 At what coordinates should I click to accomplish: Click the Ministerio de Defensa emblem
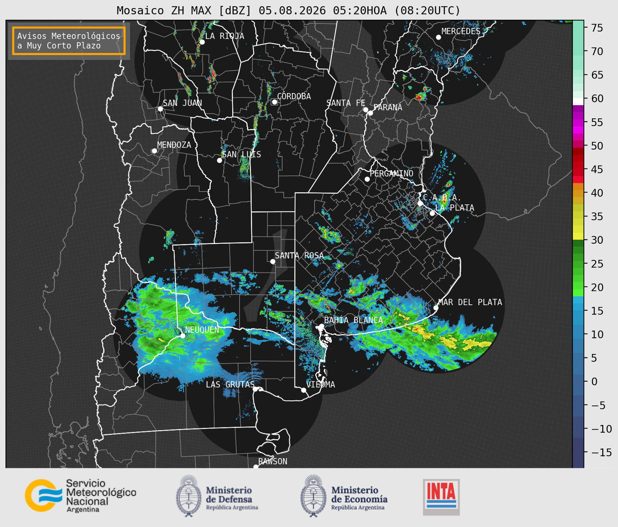(x=188, y=496)
